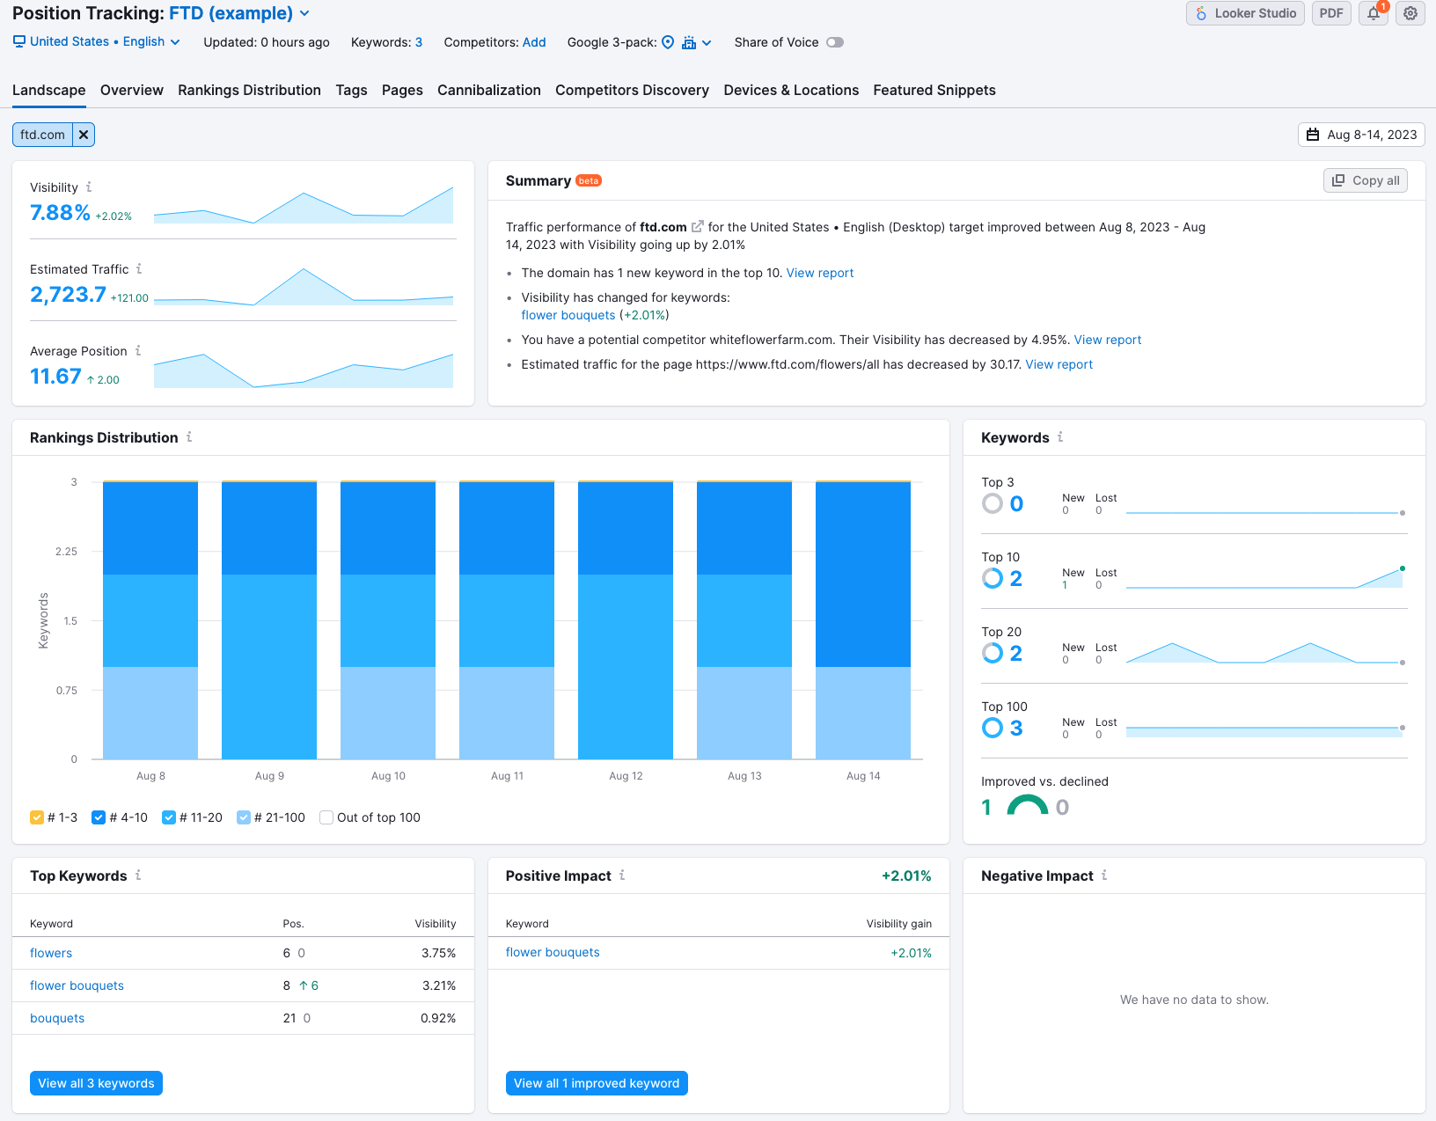Image resolution: width=1436 pixels, height=1121 pixels.
Task: Uncheck the # 21-100 legend checkbox
Action: tap(244, 817)
